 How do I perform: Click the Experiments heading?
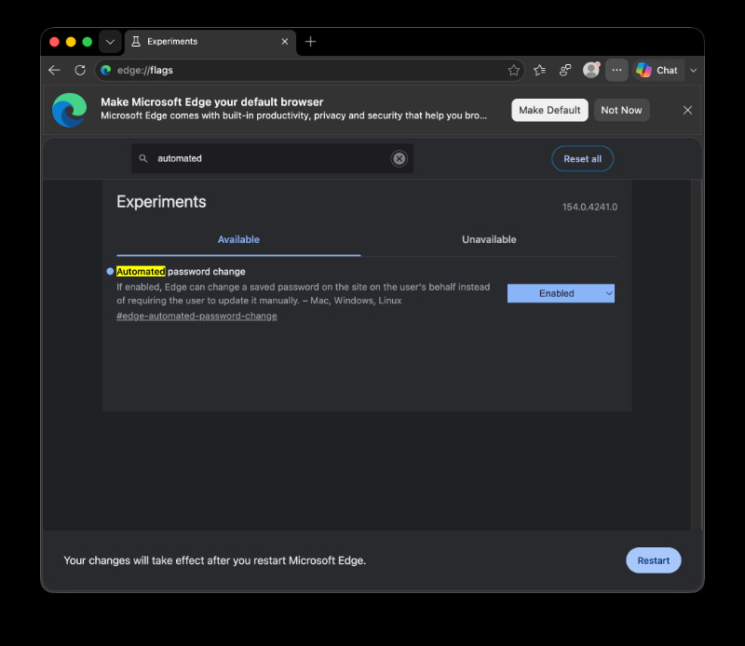pyautogui.click(x=161, y=202)
